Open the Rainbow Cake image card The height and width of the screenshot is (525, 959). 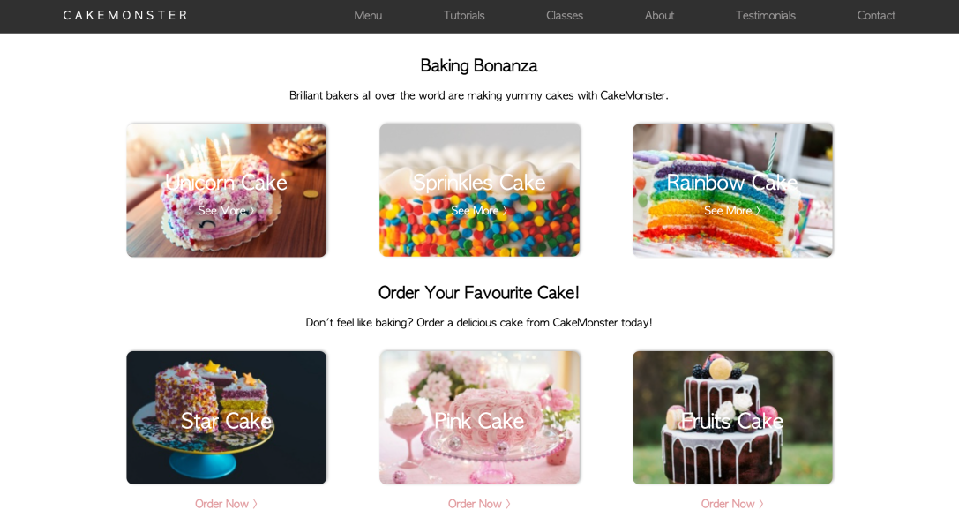[733, 191]
